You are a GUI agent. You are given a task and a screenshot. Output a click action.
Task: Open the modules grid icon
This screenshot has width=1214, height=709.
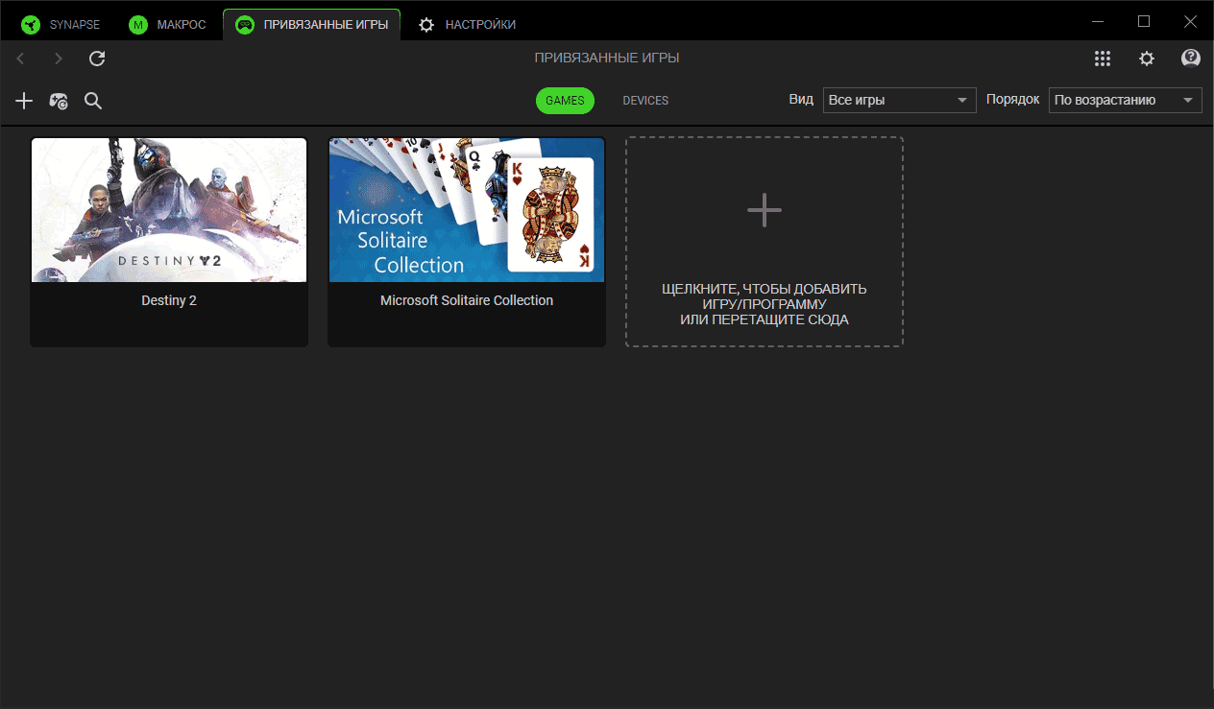(1103, 59)
